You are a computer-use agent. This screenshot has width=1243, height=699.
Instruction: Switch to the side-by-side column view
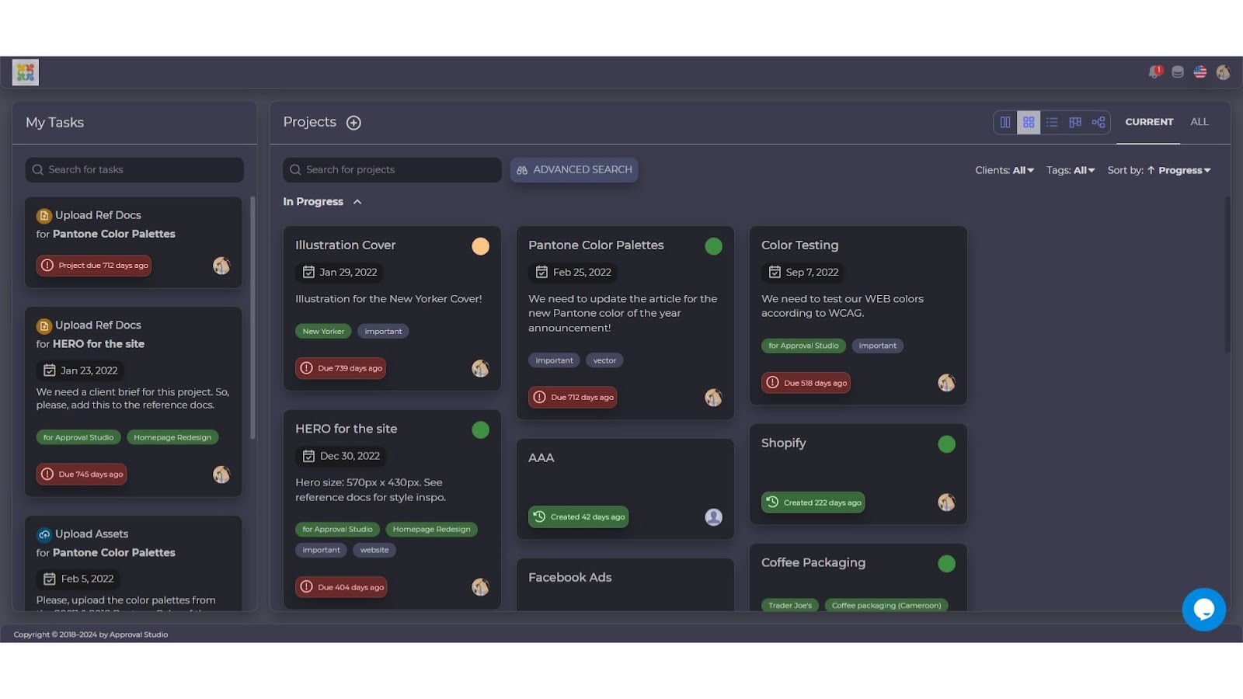[1004, 122]
